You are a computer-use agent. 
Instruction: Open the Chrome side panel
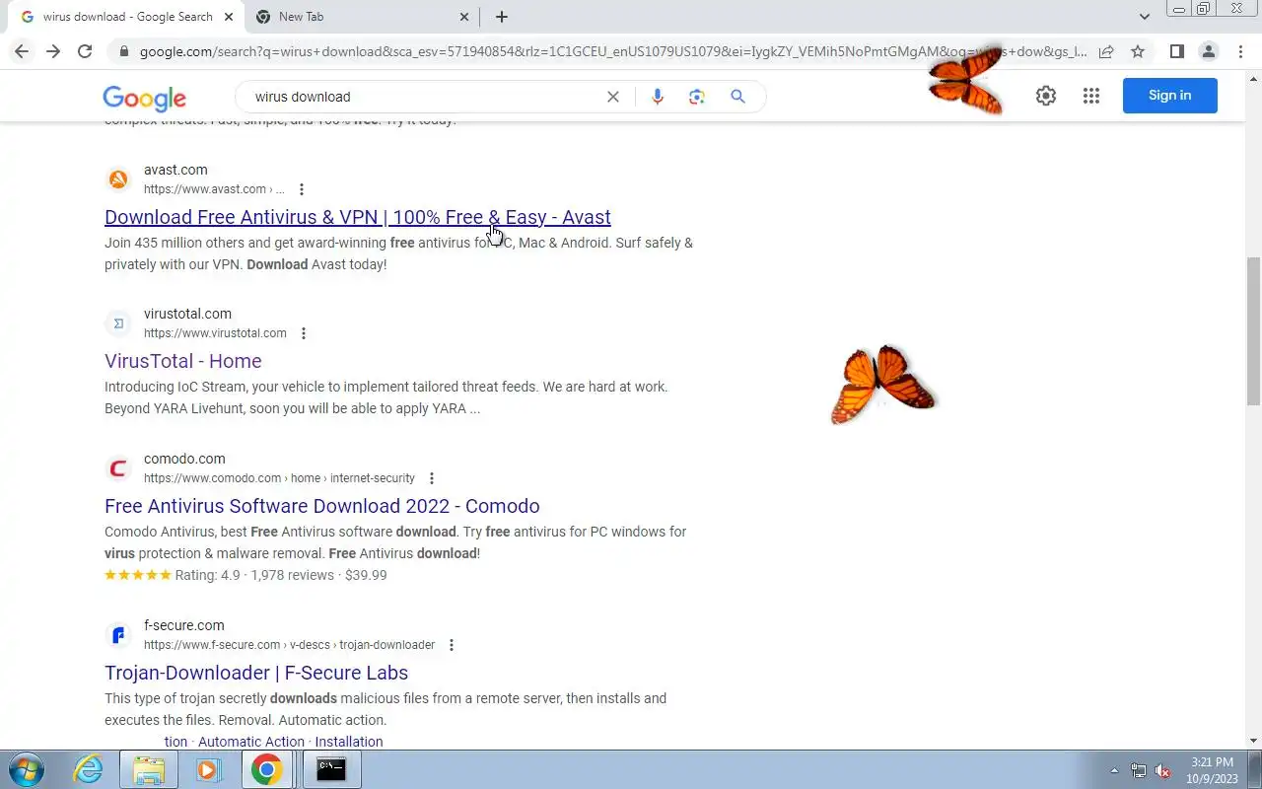tap(1176, 51)
